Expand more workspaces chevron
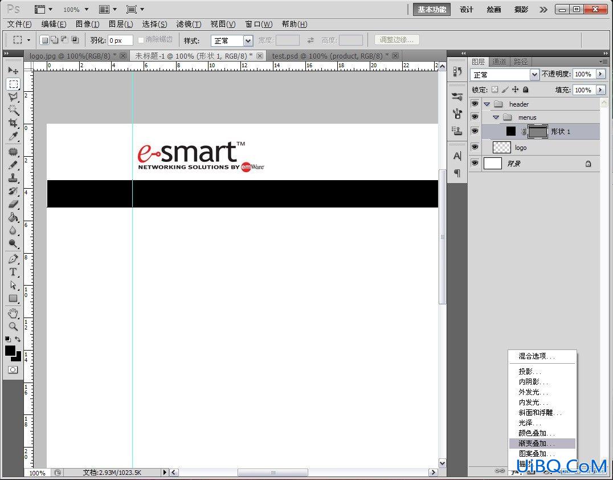This screenshot has height=480, width=613. click(543, 9)
